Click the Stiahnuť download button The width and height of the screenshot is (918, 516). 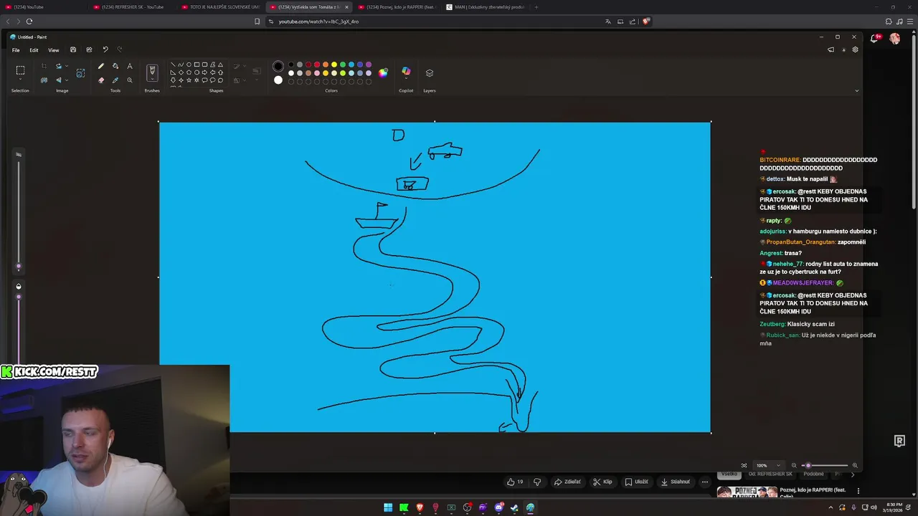click(675, 482)
